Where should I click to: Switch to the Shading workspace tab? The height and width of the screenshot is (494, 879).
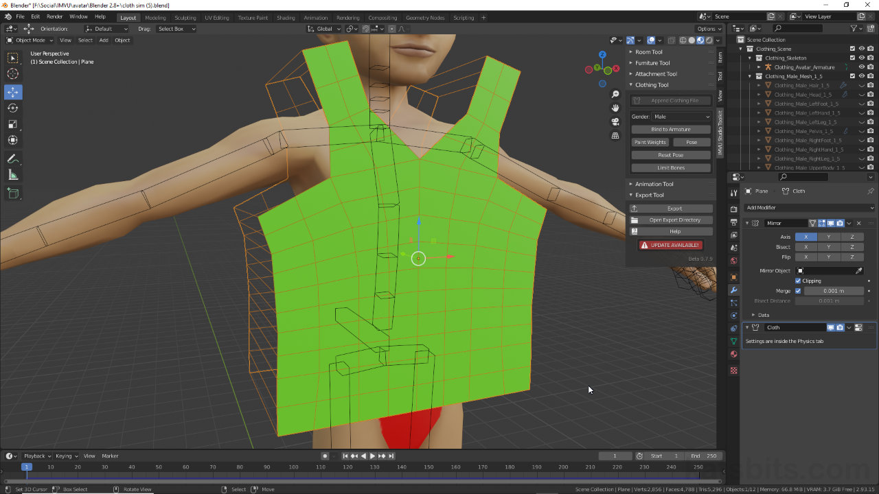286,18
